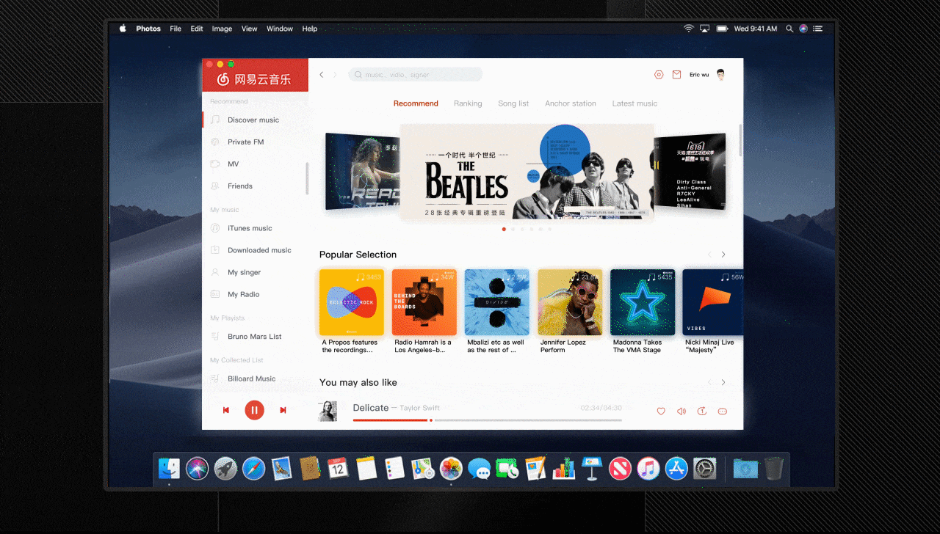Open the Apple menu
940x534 pixels.
pyautogui.click(x=123, y=29)
